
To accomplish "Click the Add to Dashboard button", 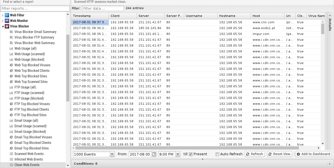I will click(x=313, y=154).
